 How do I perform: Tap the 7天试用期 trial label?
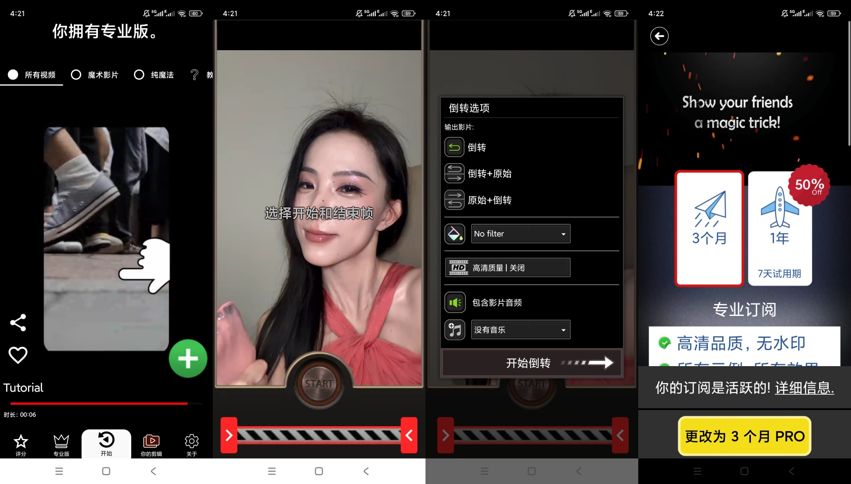pos(779,273)
